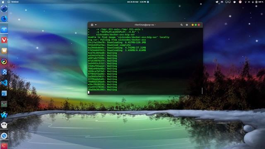Open the antenna network tray icon
The height and width of the screenshot is (149, 265).
pyautogui.click(x=246, y=2)
